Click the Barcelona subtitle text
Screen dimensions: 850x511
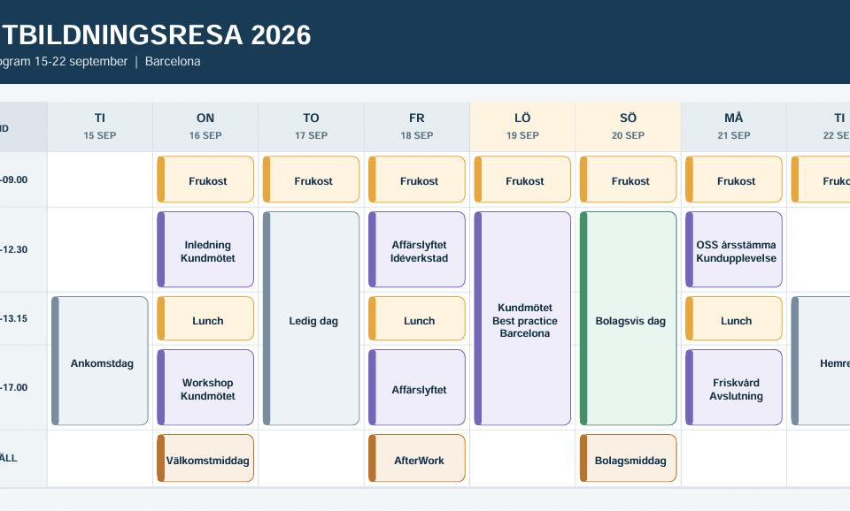173,61
